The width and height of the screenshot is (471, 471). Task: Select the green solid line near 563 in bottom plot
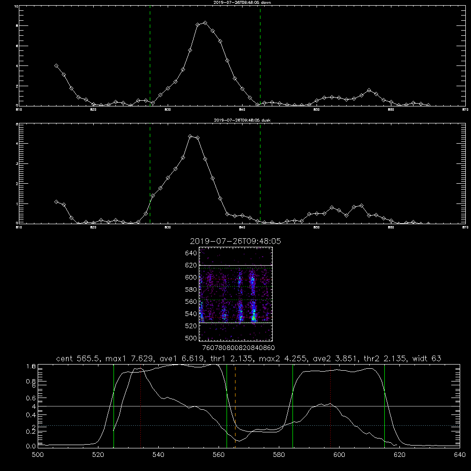pos(227,406)
